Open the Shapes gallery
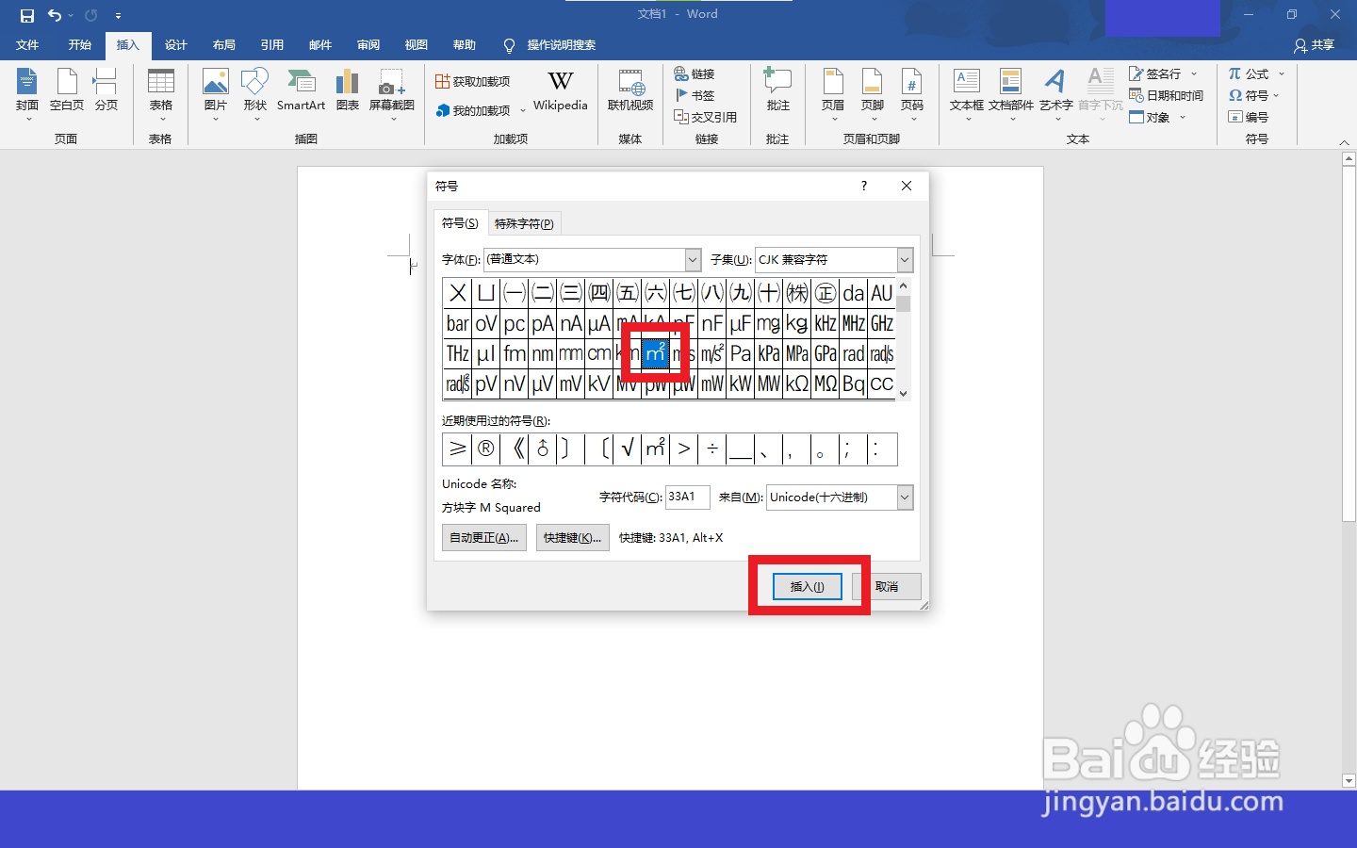 tap(255, 92)
